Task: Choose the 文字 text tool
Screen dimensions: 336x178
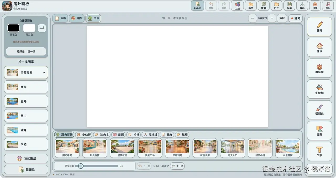Action: coord(319,151)
